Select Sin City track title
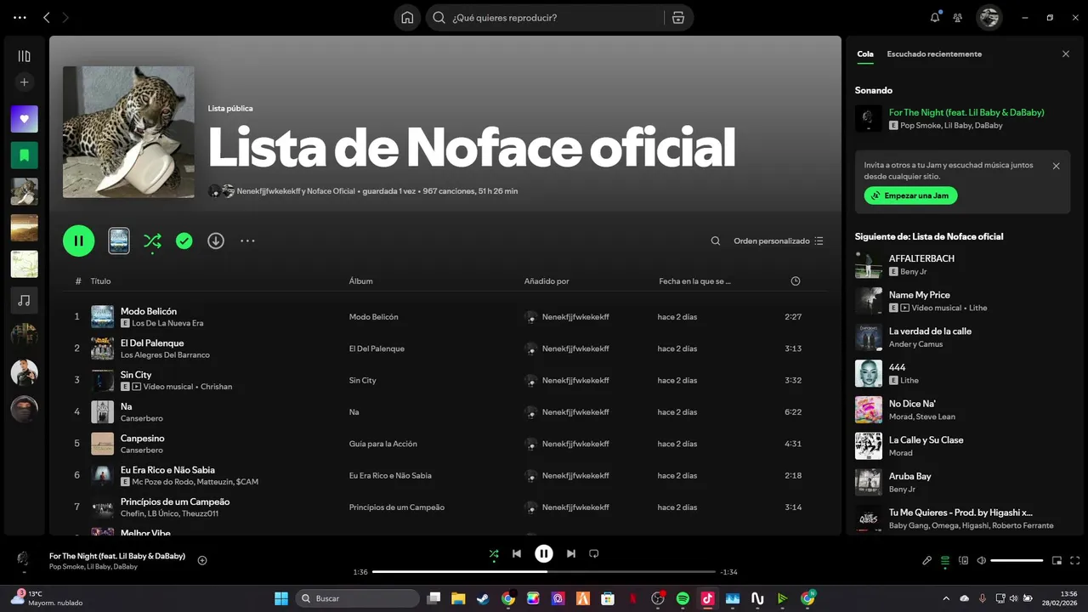The image size is (1088, 612). 136,375
